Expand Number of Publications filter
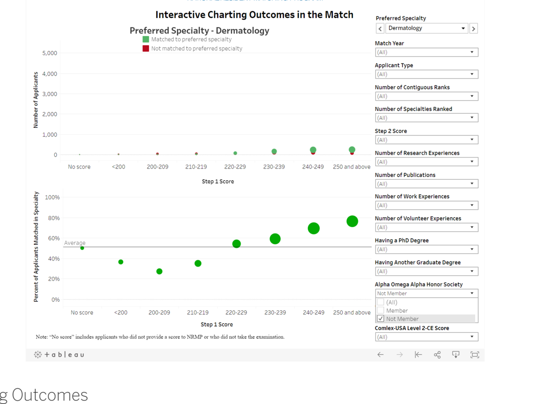The height and width of the screenshot is (404, 557). point(426,184)
